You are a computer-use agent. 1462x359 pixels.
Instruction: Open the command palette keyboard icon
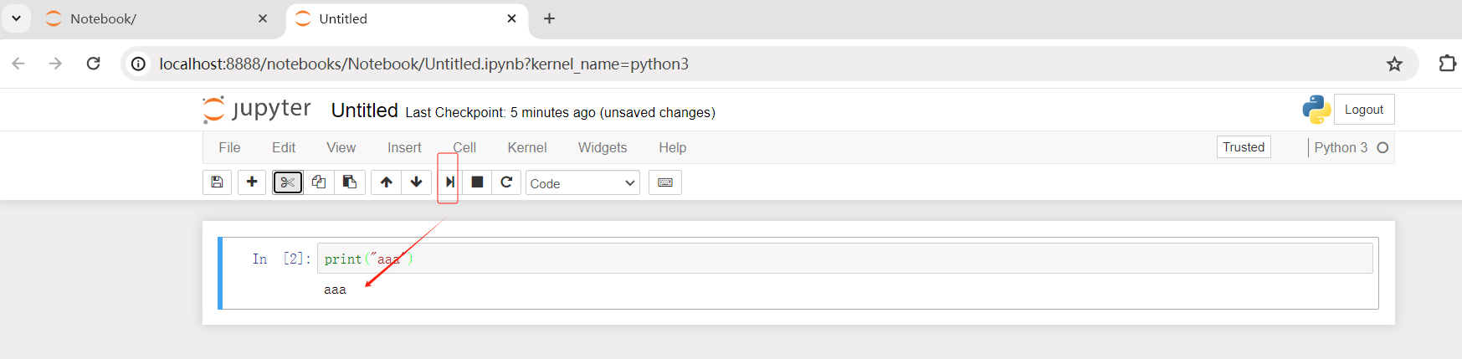pyautogui.click(x=665, y=182)
